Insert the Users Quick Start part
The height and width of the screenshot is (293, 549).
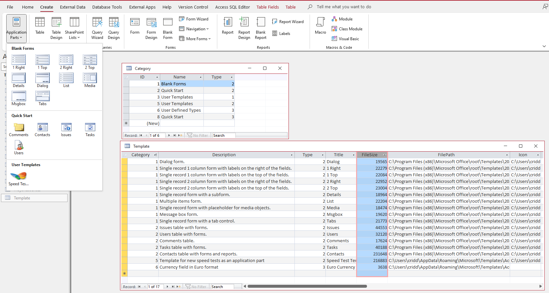pyautogui.click(x=19, y=148)
